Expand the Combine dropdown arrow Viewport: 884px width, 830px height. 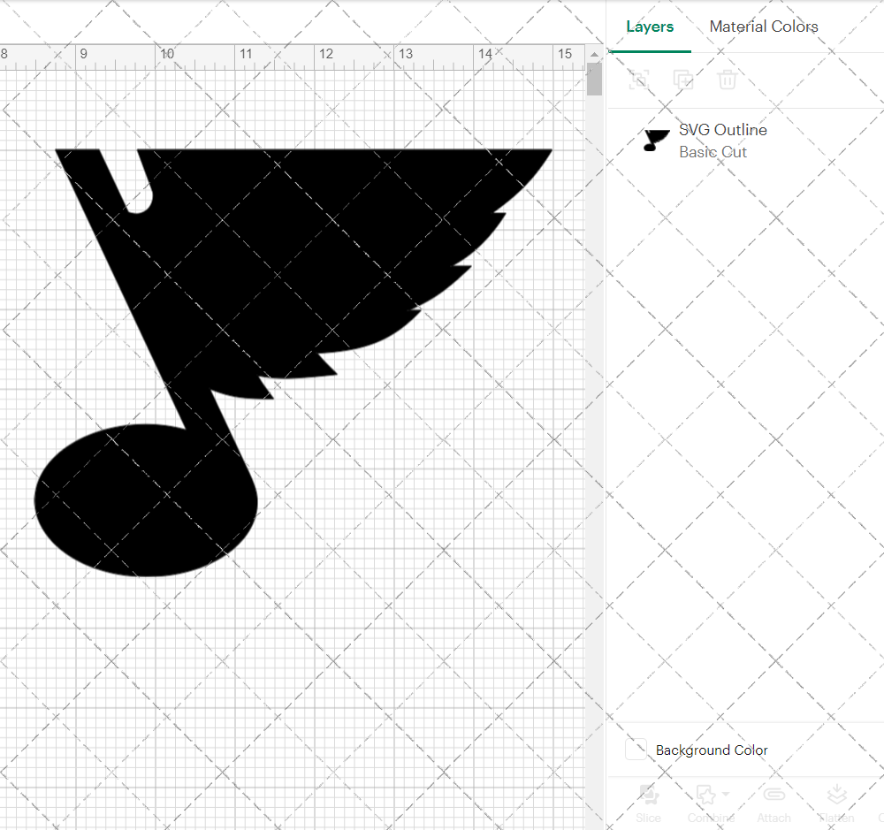tap(726, 794)
